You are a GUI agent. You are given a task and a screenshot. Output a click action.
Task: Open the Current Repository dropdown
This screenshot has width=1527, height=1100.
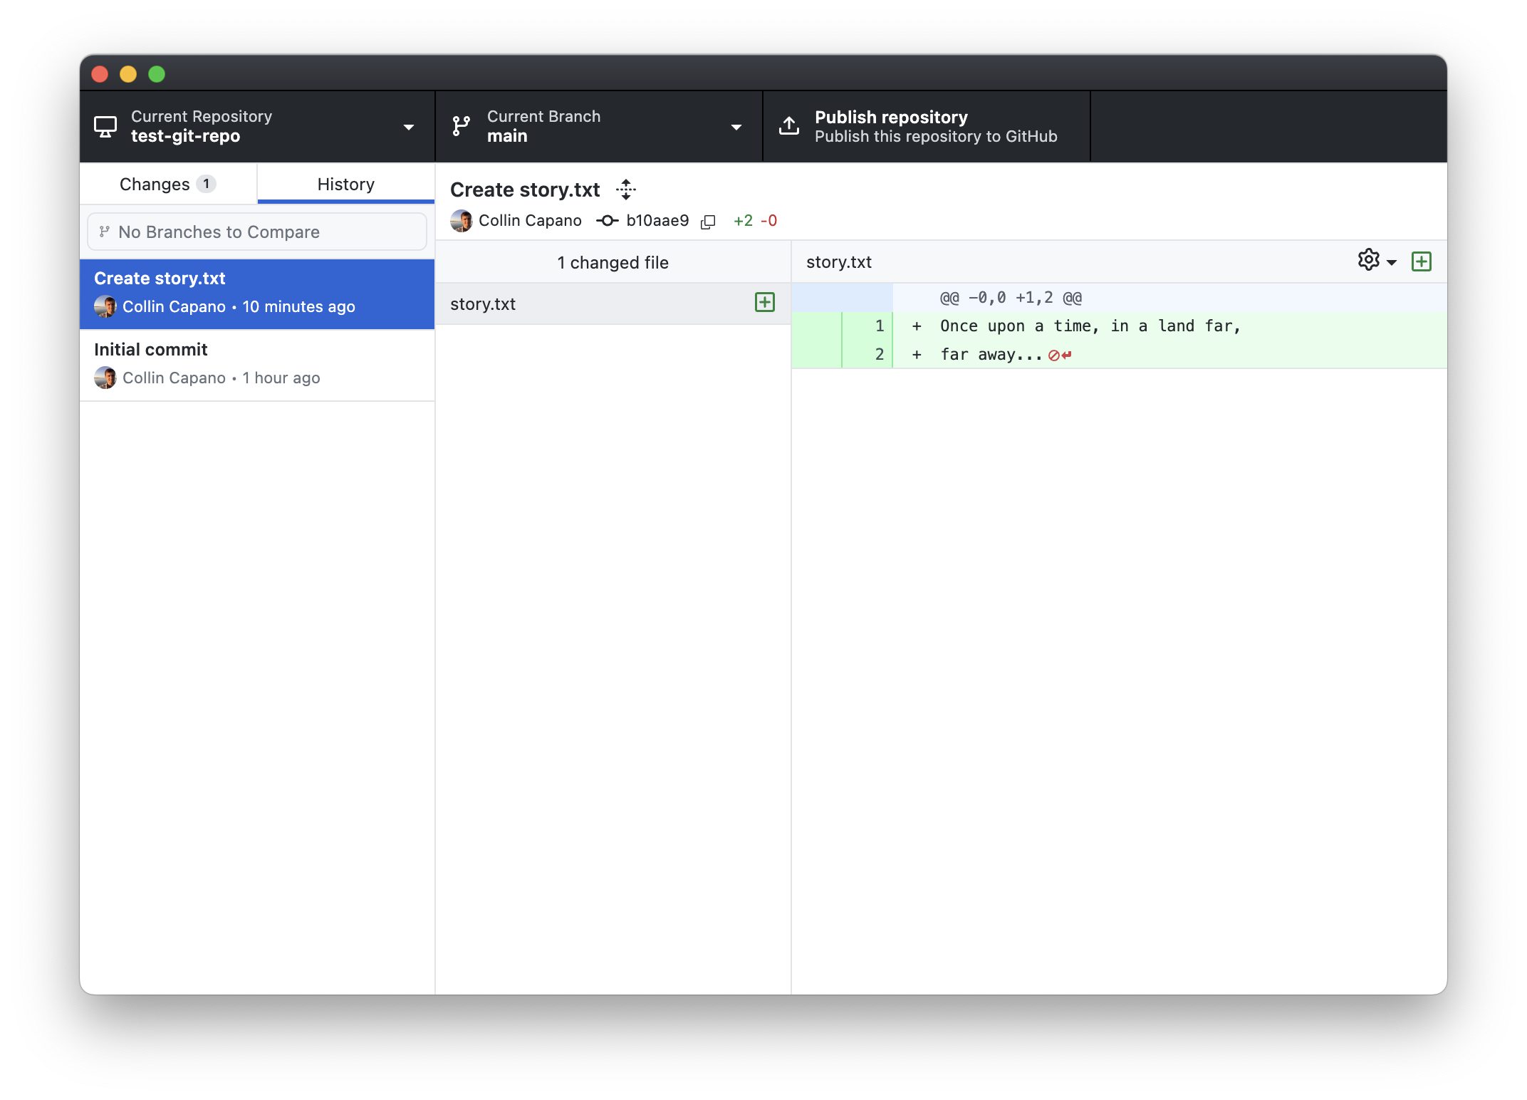257,126
